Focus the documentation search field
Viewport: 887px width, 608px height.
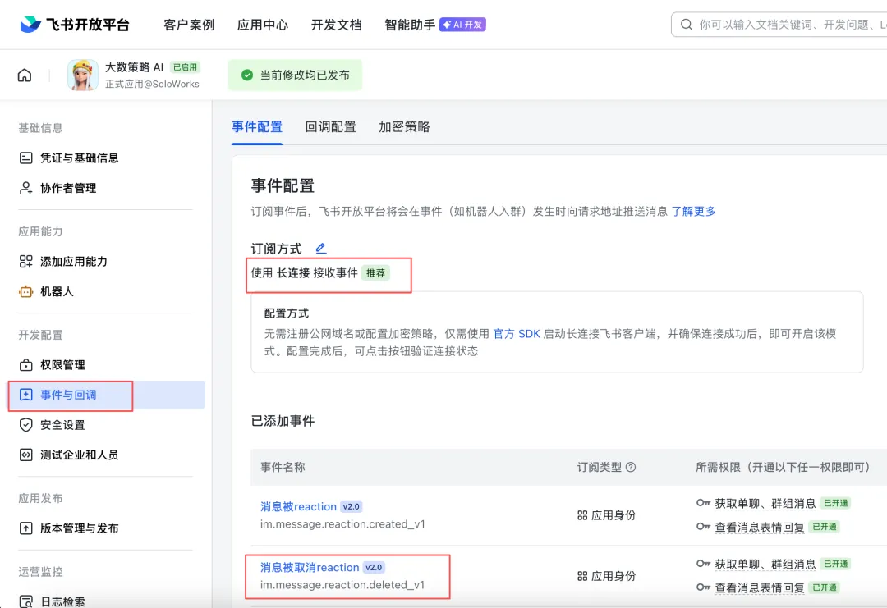click(779, 25)
